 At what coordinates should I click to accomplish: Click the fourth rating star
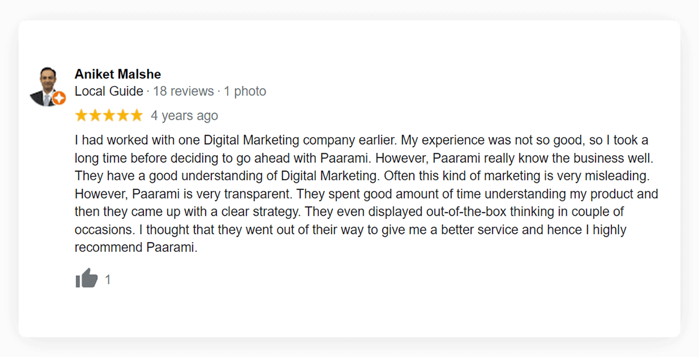(x=123, y=115)
